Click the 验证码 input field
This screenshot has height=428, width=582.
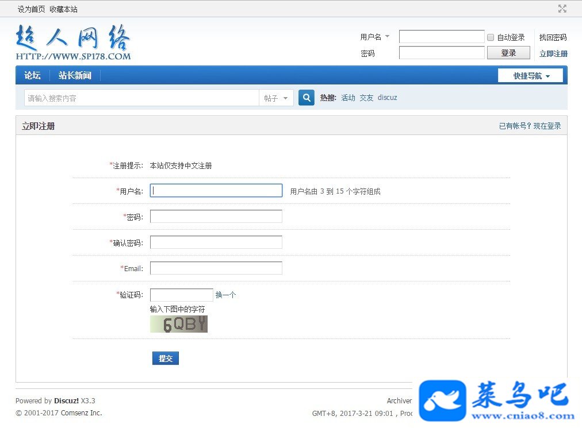(182, 295)
